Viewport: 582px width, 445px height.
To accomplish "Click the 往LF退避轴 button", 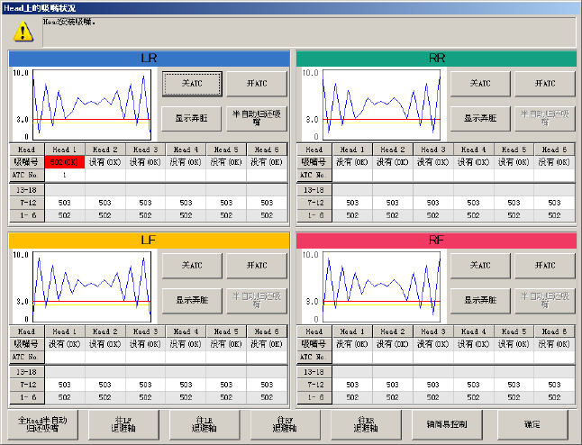I will tap(122, 423).
